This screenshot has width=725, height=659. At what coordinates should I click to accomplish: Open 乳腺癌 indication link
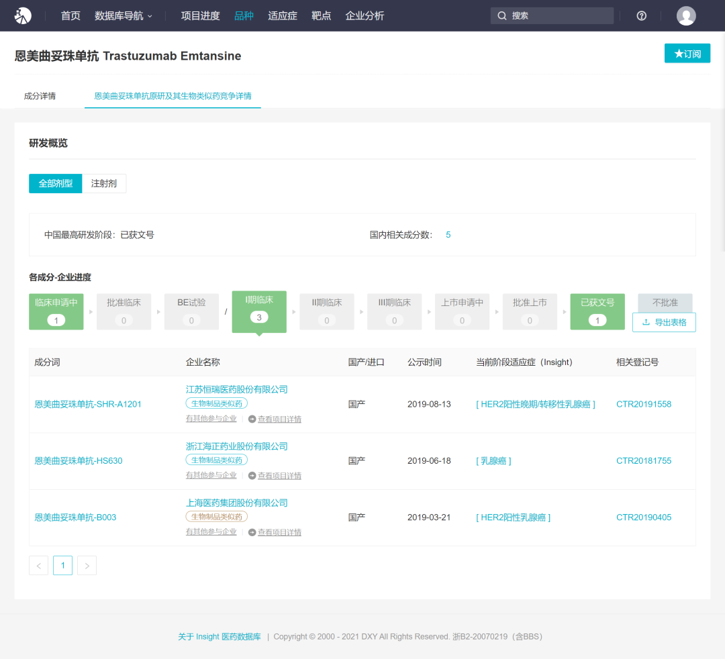[494, 461]
